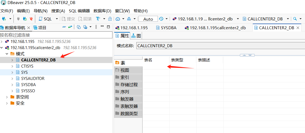Open the network tunnel dropdown arrow
The height and width of the screenshot is (133, 305).
134,19
